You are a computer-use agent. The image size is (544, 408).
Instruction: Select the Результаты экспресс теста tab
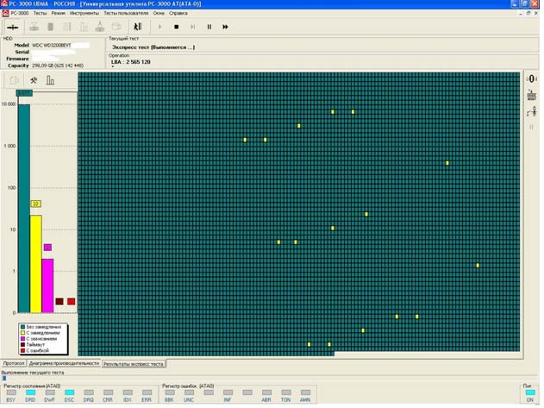tap(134, 364)
